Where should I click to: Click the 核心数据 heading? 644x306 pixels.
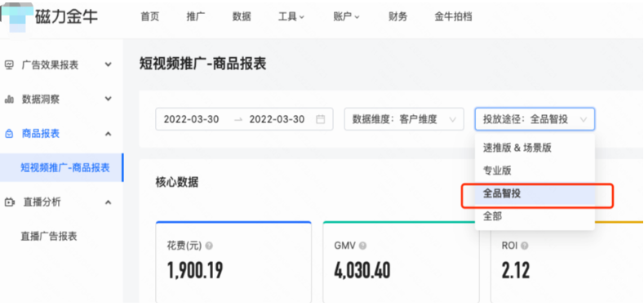[x=176, y=182]
